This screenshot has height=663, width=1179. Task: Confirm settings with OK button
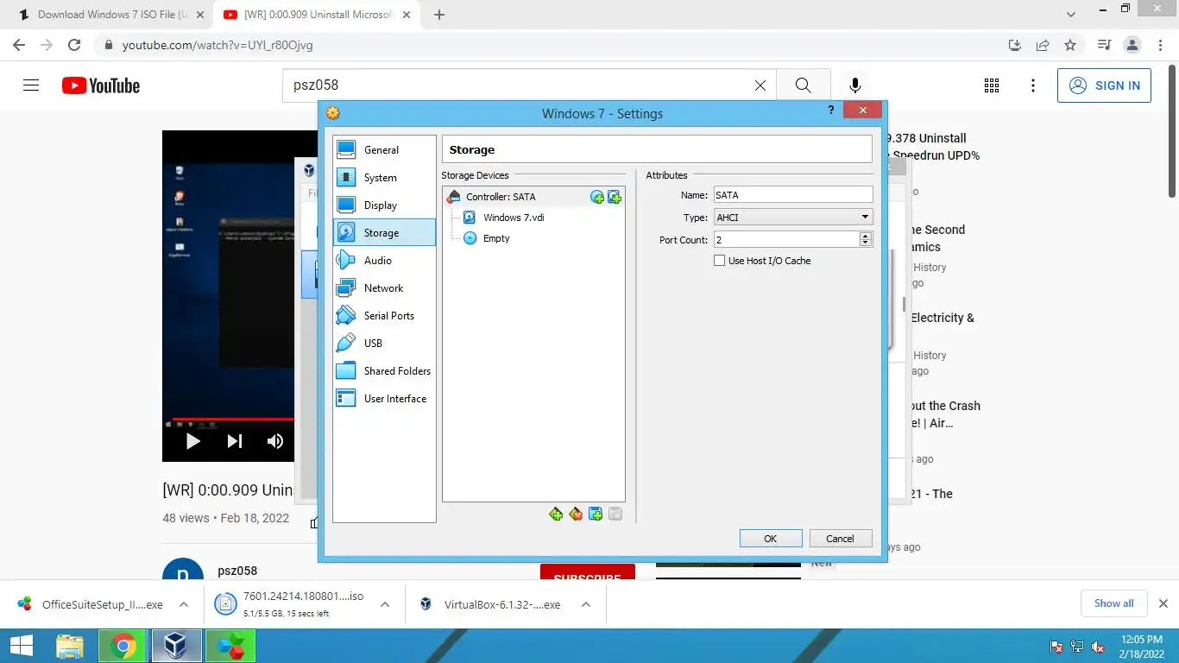tap(771, 539)
